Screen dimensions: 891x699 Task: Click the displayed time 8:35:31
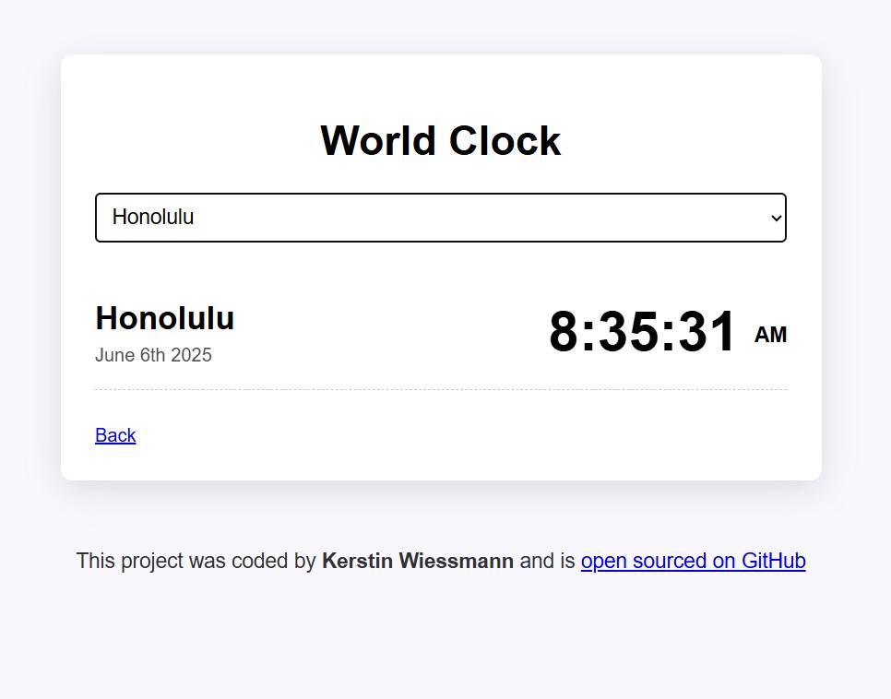(643, 332)
